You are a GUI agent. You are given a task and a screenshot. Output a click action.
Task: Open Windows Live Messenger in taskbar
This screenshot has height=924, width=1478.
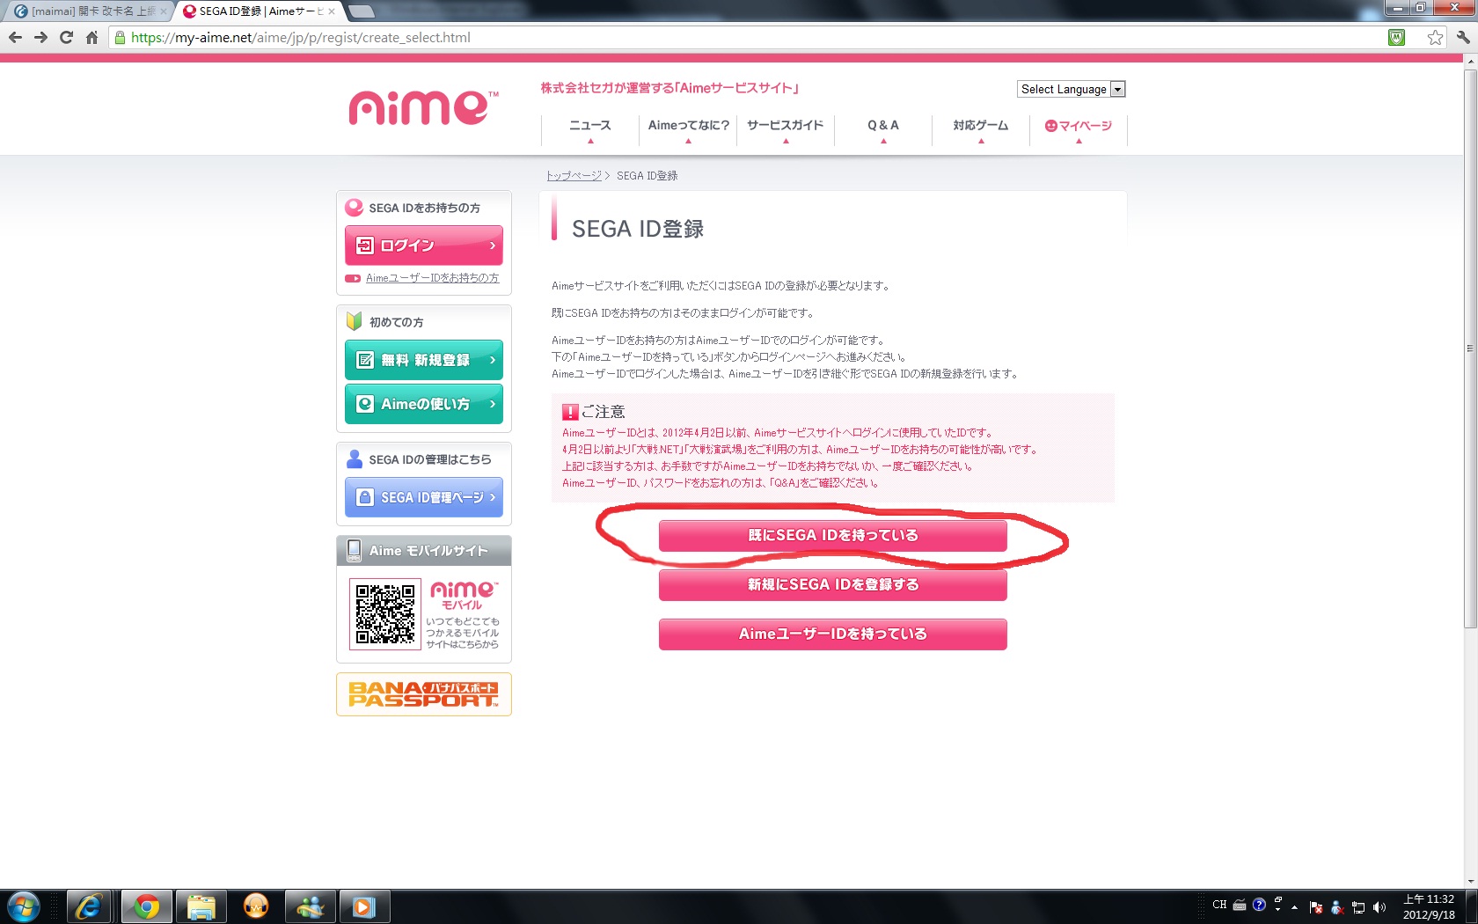(x=311, y=906)
